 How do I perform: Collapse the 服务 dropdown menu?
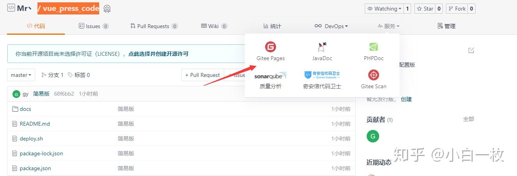(x=389, y=26)
